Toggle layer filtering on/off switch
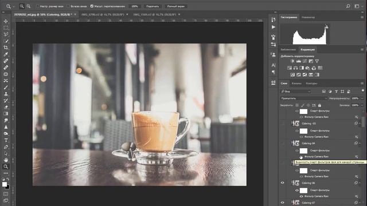Screen dimensions: 367x206 [363, 90]
